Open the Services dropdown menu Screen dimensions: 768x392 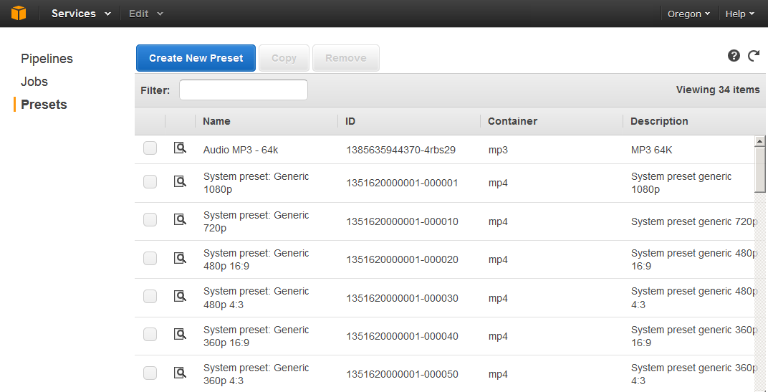coord(81,14)
